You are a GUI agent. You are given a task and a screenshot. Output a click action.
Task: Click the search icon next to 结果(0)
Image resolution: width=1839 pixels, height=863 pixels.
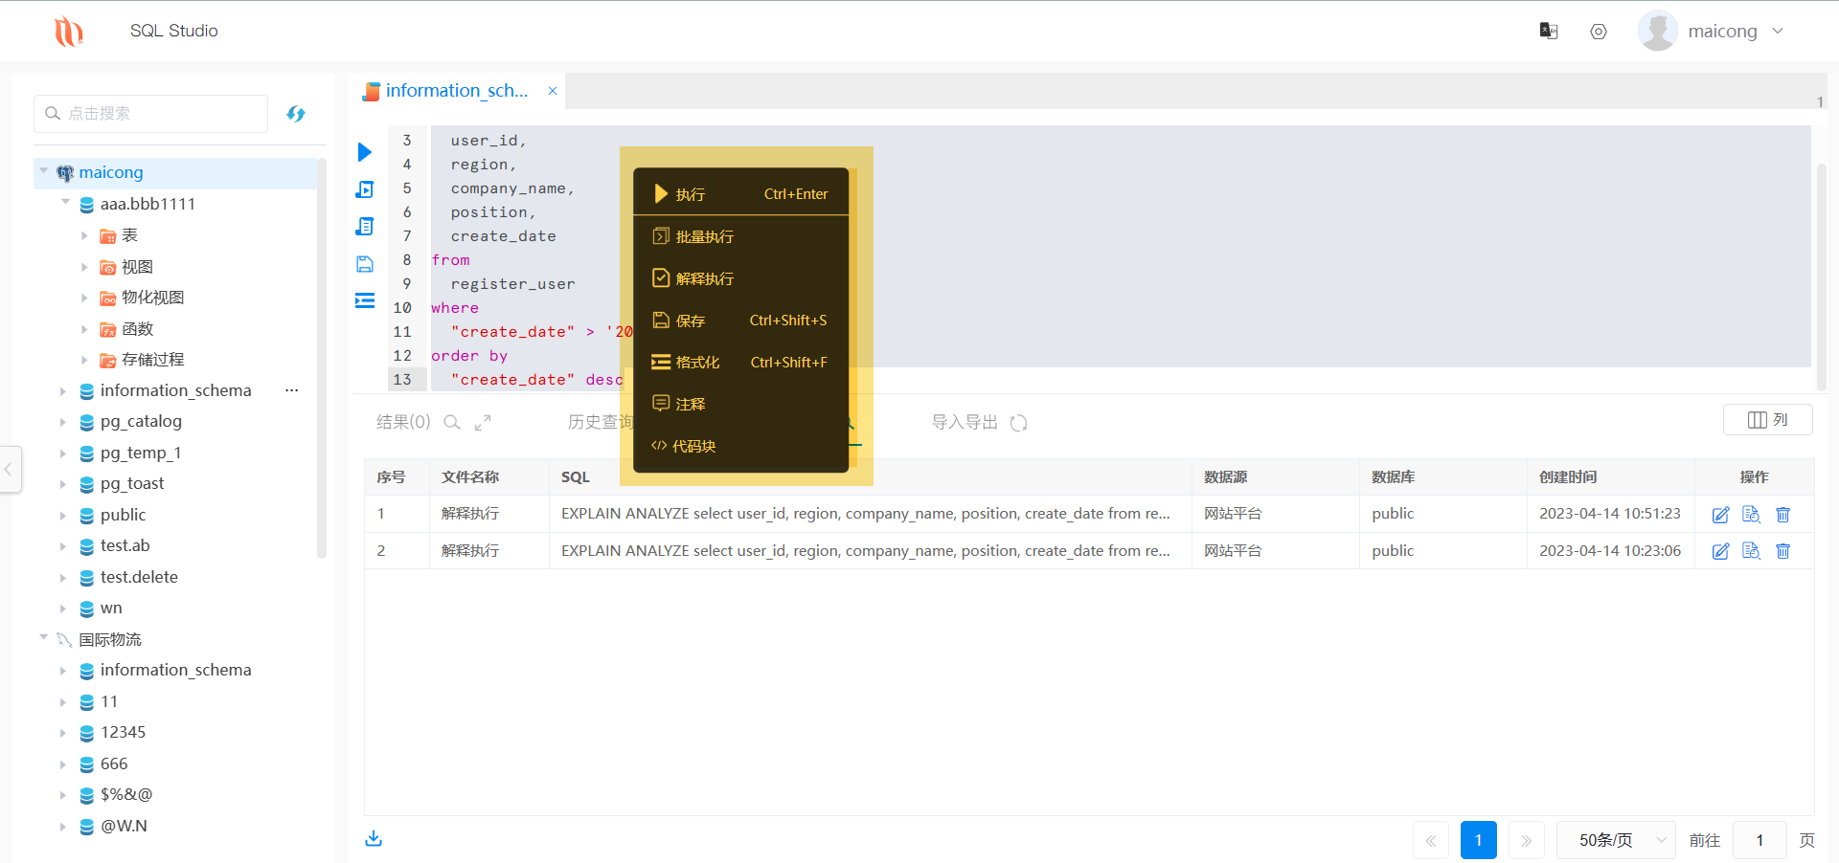point(452,422)
